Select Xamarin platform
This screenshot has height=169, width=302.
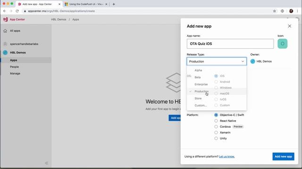coord(216,132)
